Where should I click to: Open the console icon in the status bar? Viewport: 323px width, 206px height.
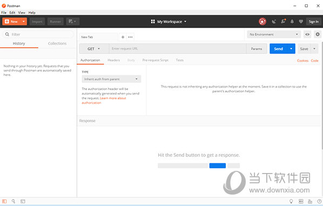(x=23, y=201)
